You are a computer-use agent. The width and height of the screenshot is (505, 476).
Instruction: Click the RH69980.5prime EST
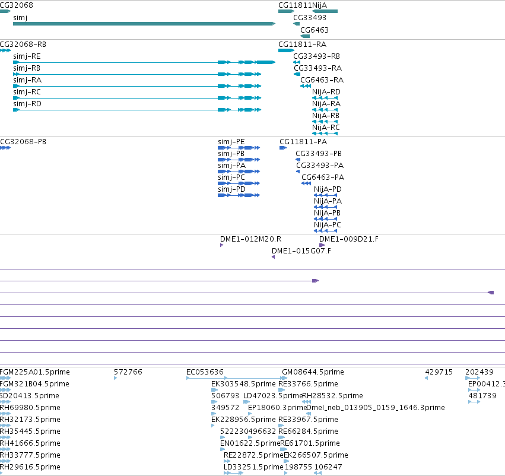(x=5, y=414)
